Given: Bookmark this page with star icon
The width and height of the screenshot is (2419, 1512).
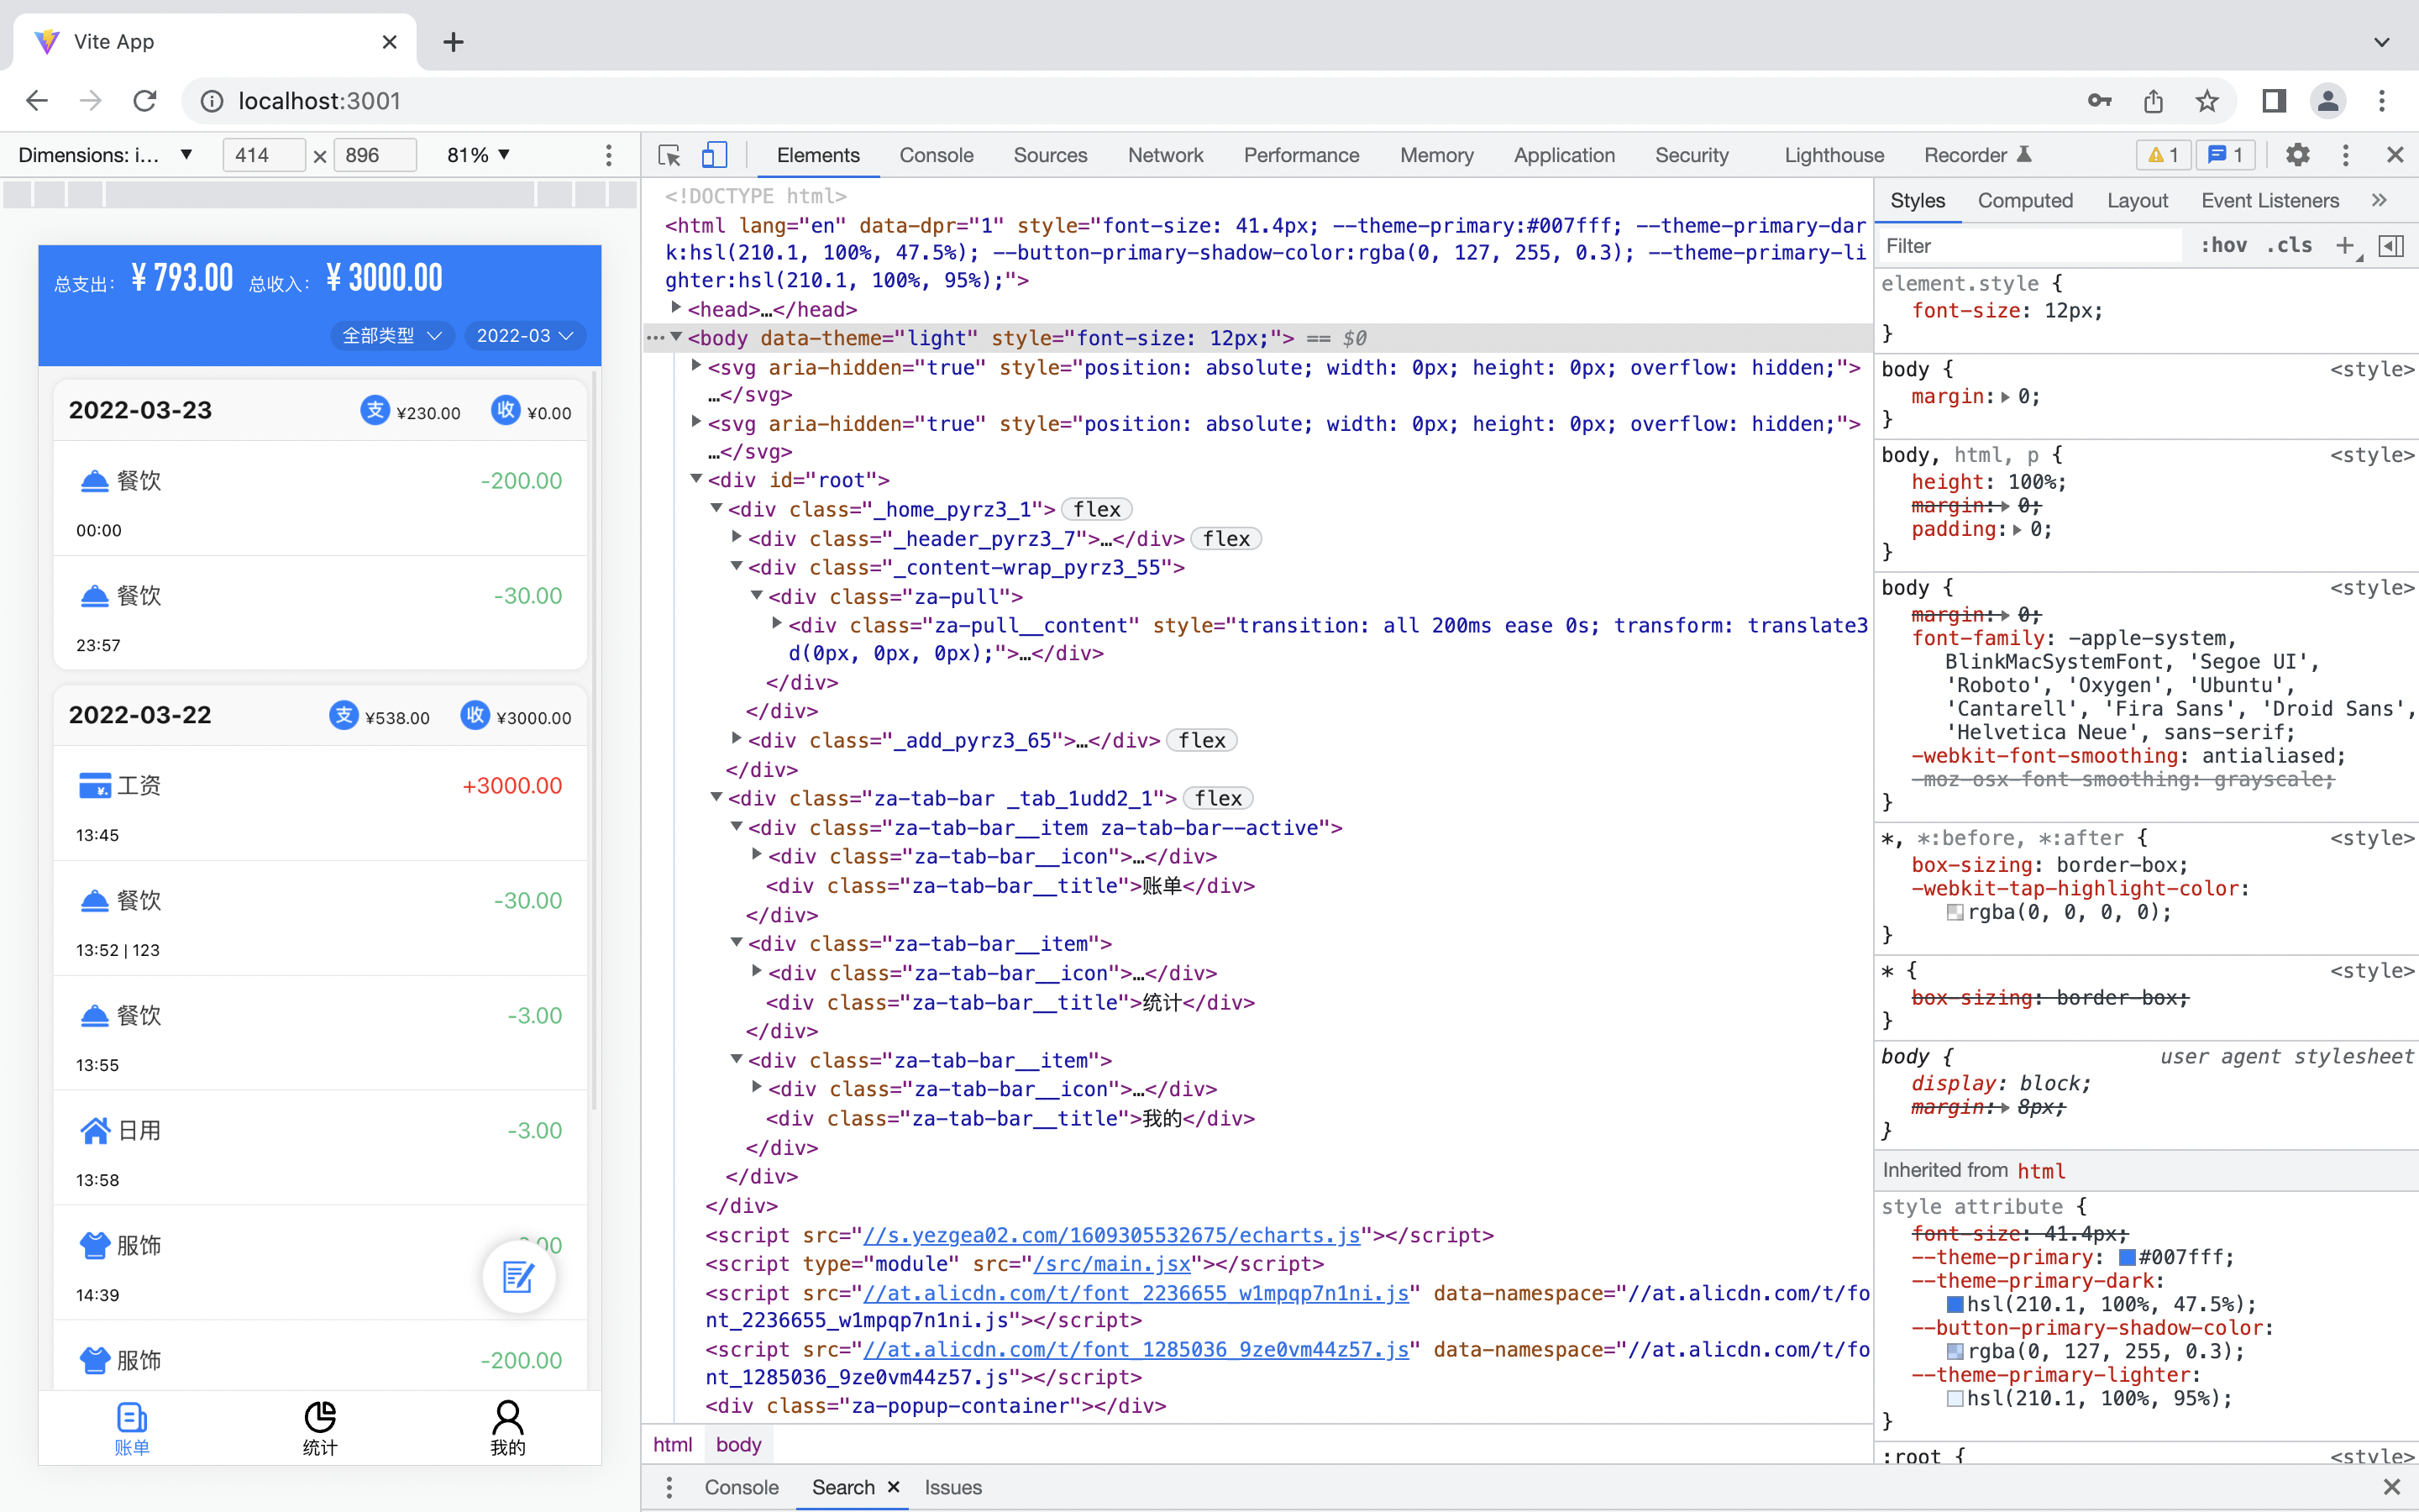Looking at the screenshot, I should click(x=2206, y=101).
